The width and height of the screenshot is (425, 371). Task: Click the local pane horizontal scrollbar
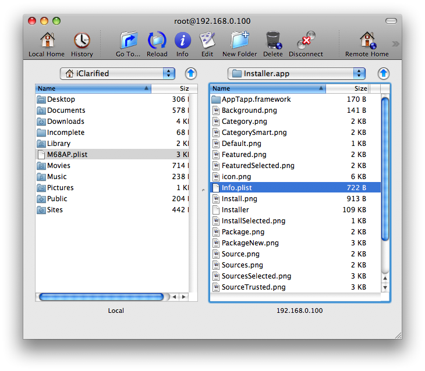click(101, 297)
